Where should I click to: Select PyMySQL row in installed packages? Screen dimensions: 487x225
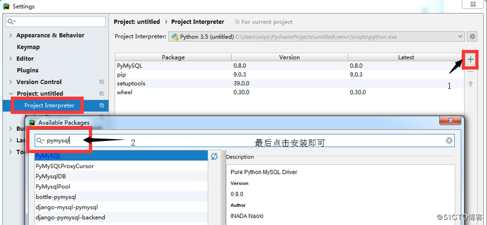[290, 66]
